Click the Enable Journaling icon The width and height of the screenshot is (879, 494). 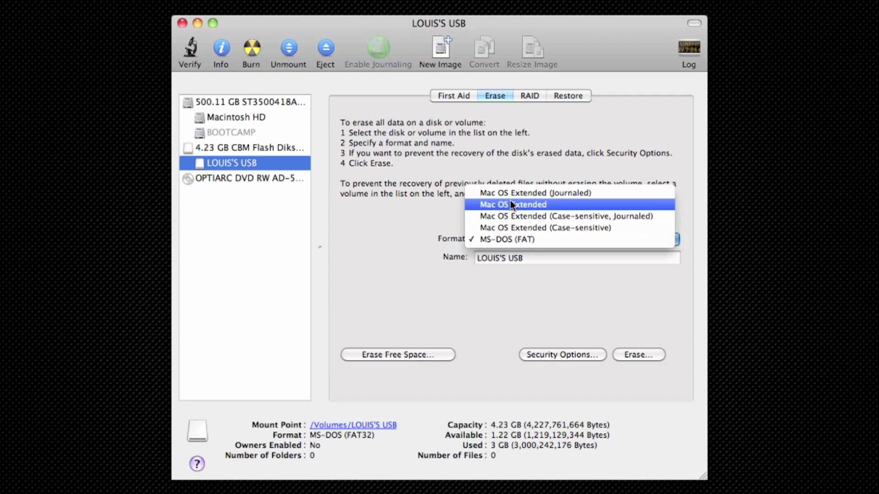377,52
